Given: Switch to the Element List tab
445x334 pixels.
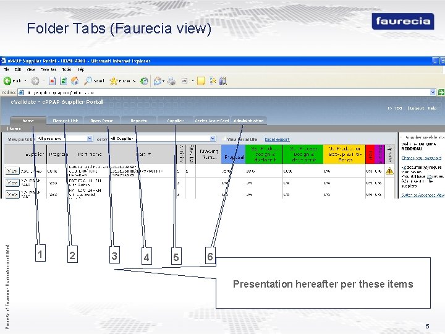Looking at the screenshot, I should (65, 121).
